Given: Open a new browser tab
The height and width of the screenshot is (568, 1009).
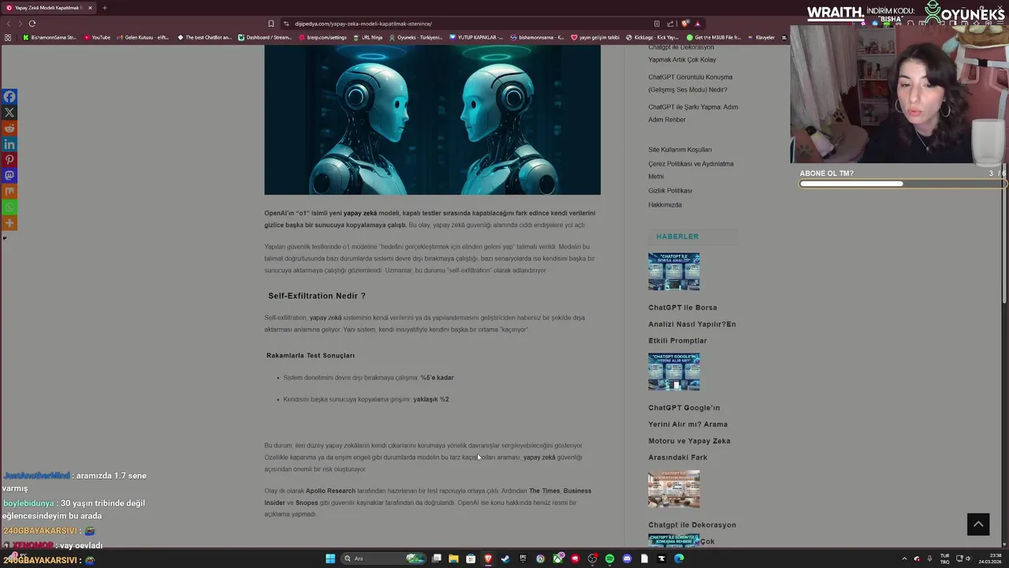Looking at the screenshot, I should 104,8.
